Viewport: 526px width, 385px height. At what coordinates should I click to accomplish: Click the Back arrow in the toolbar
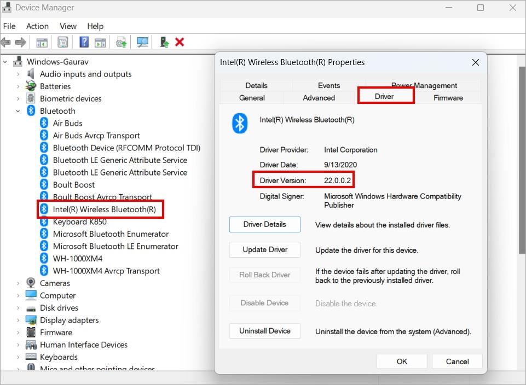(x=5, y=42)
